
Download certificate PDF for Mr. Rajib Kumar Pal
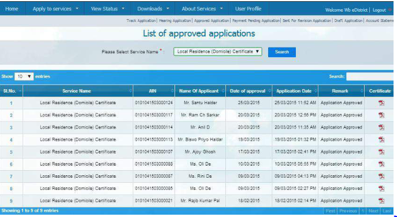pos(381,201)
